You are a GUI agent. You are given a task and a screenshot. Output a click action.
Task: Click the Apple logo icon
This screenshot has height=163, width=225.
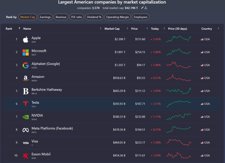tap(26, 40)
